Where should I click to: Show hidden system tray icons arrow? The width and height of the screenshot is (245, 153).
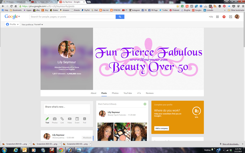point(224,150)
